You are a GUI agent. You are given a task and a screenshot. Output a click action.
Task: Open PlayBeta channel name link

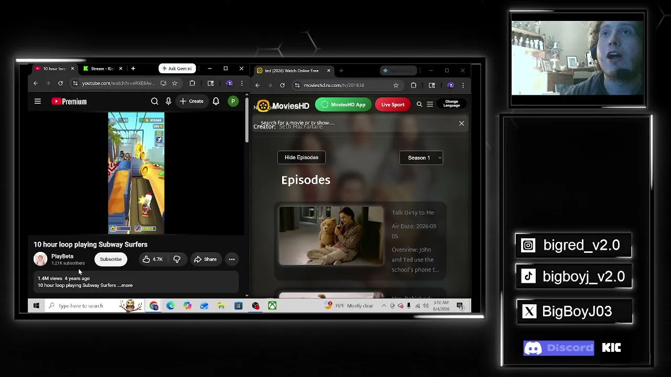62,257
